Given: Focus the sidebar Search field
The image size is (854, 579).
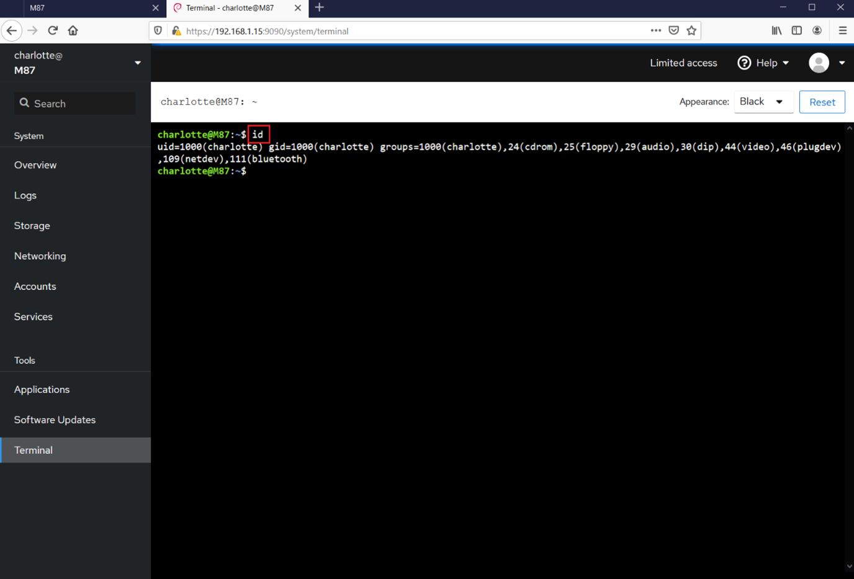Looking at the screenshot, I should 75,104.
